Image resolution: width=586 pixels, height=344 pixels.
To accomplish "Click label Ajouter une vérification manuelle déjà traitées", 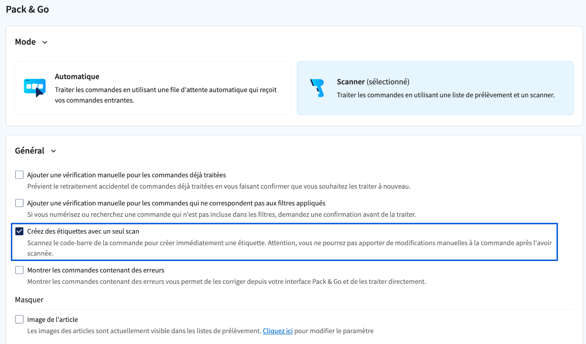I will coord(127,175).
